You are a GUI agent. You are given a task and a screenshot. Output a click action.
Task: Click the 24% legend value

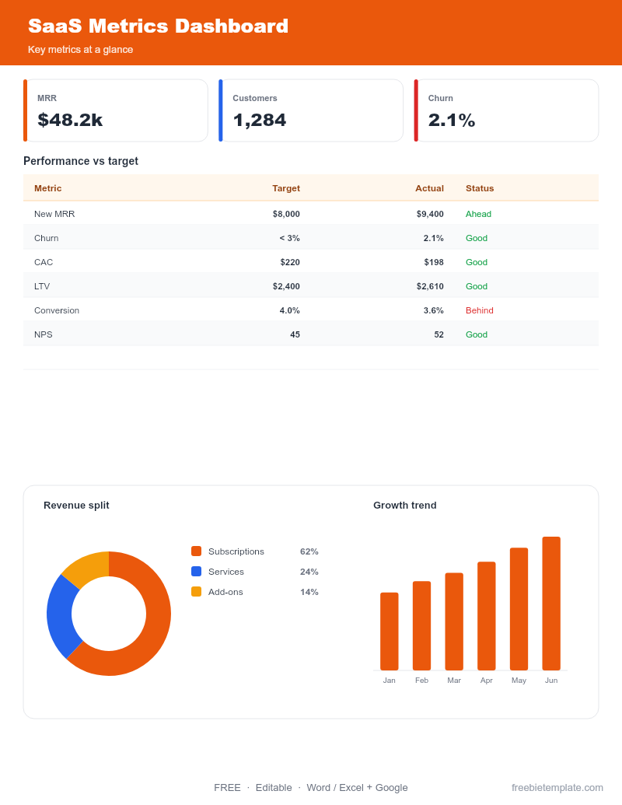(x=309, y=572)
